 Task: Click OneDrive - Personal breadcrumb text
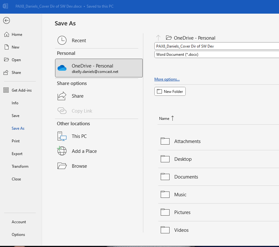pos(195,38)
